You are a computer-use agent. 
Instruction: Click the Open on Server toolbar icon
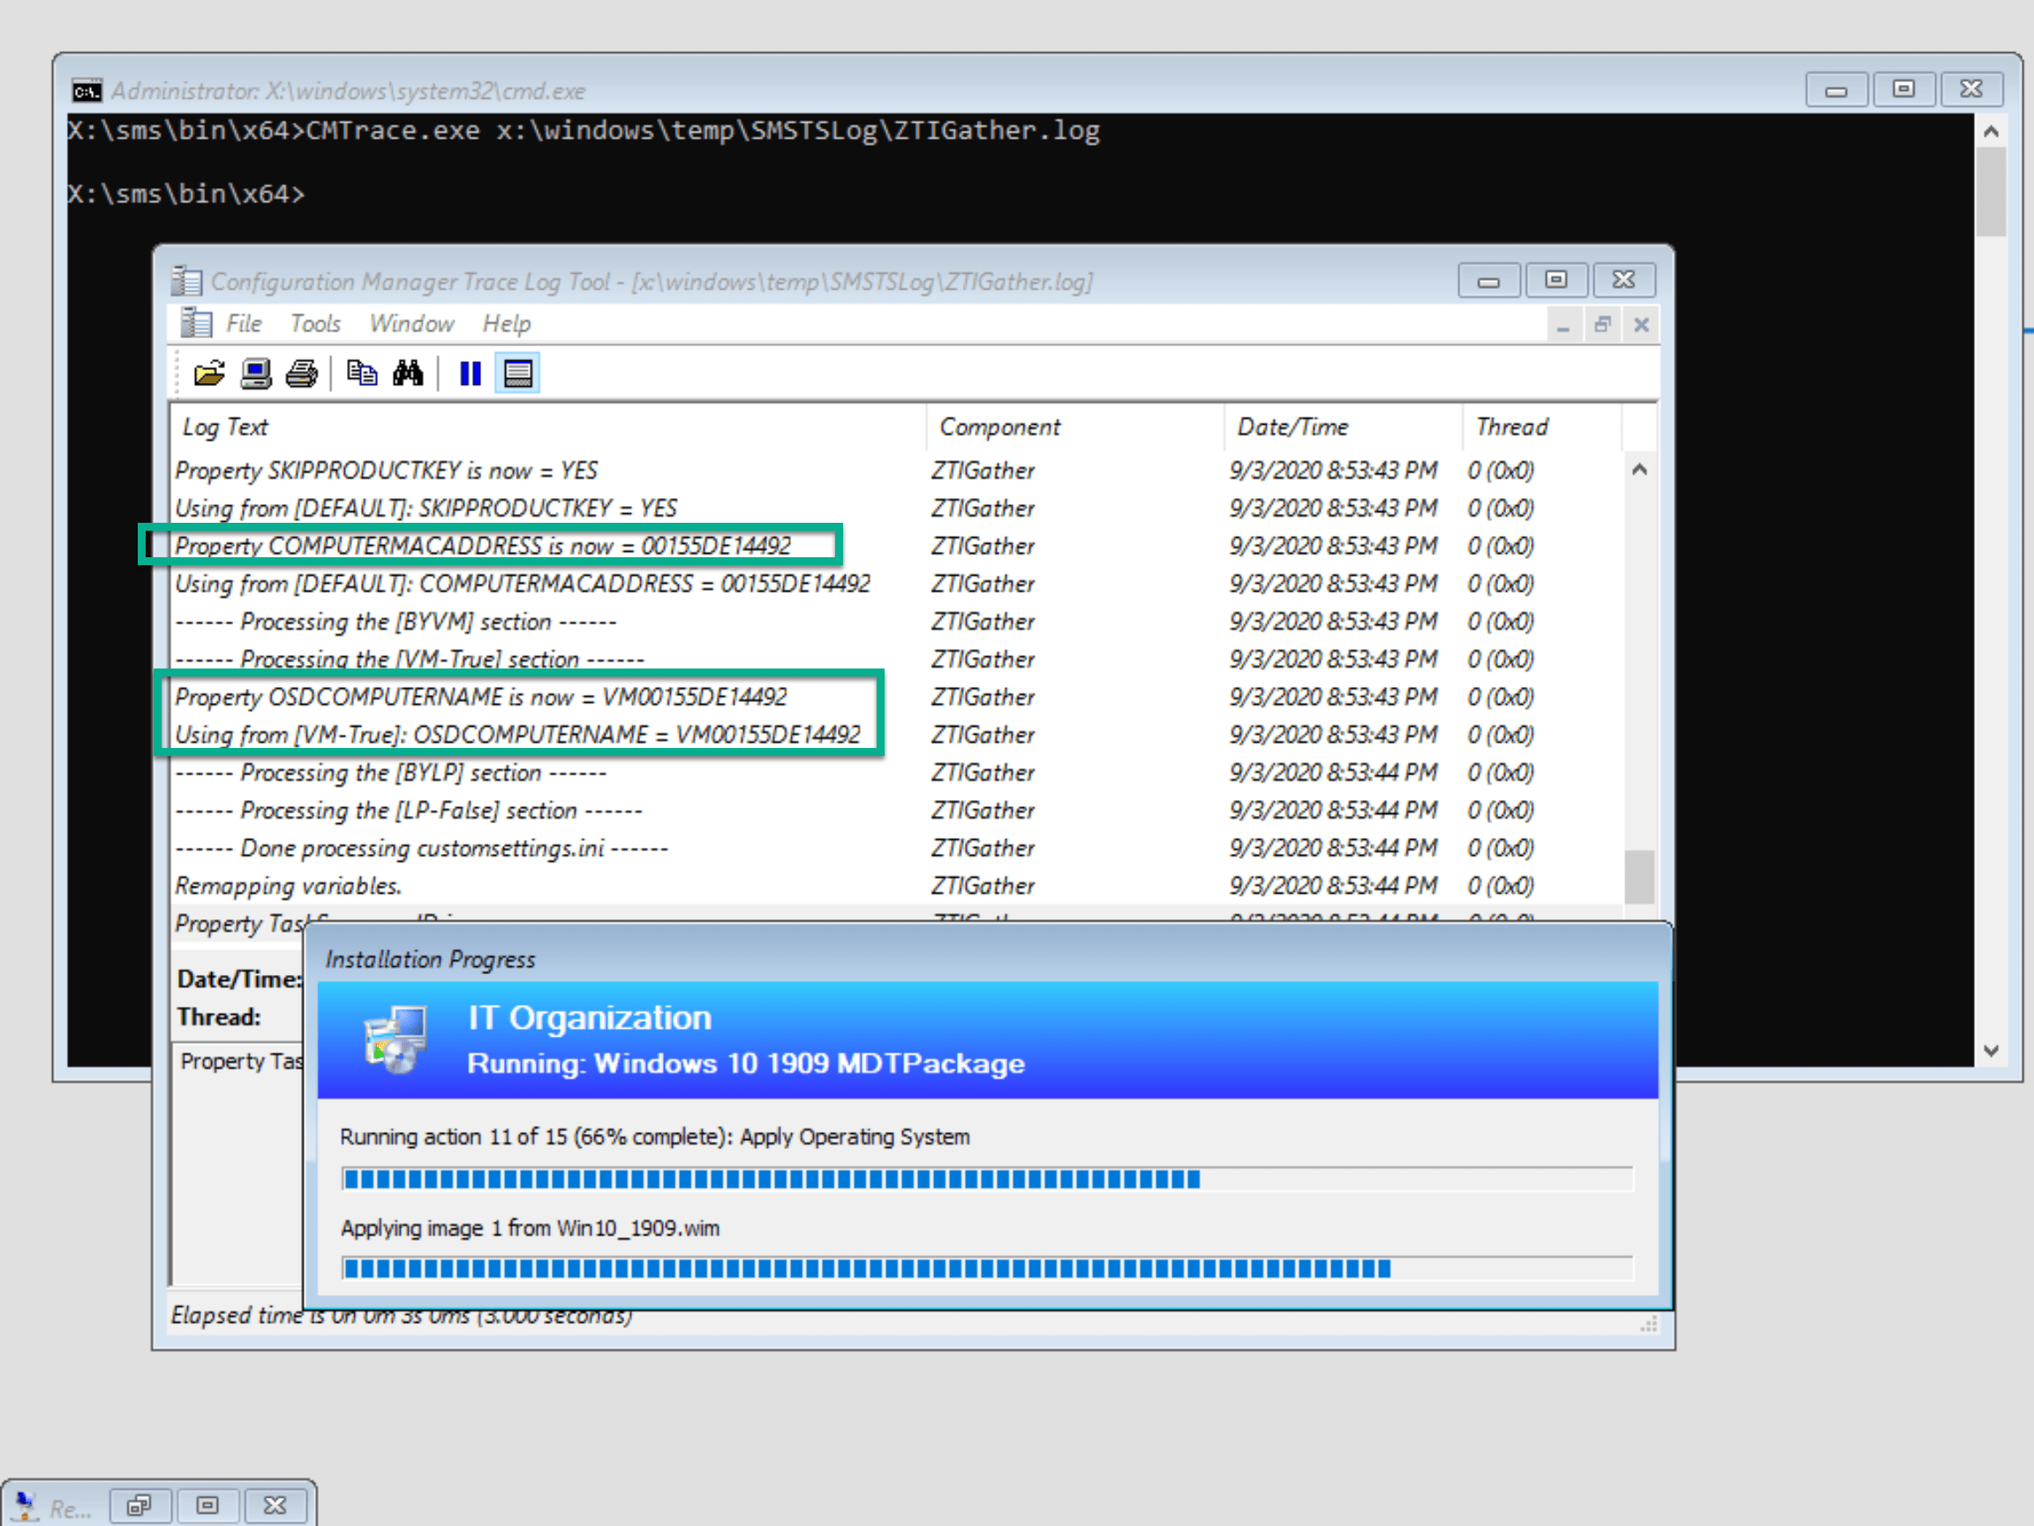(256, 374)
